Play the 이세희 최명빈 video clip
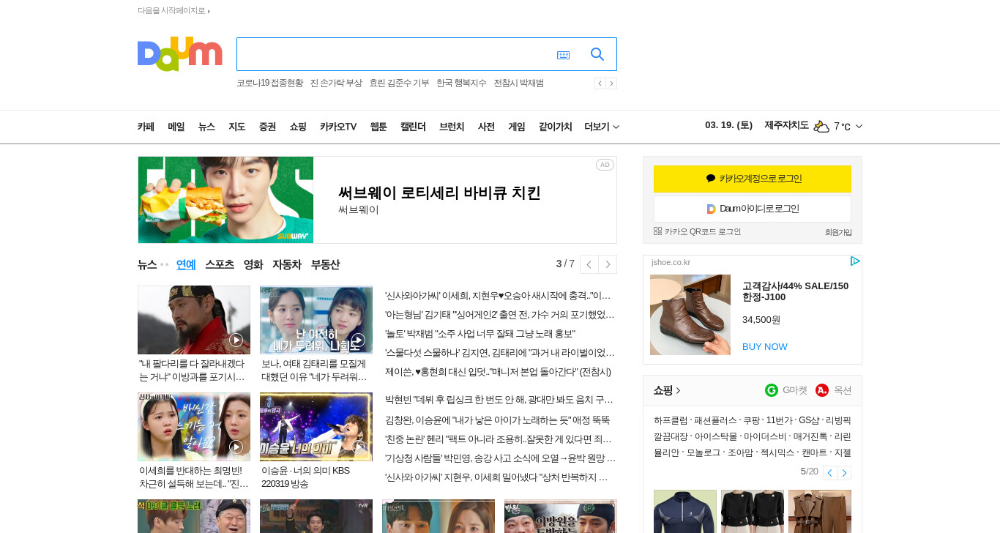1000x533 pixels. pos(236,447)
